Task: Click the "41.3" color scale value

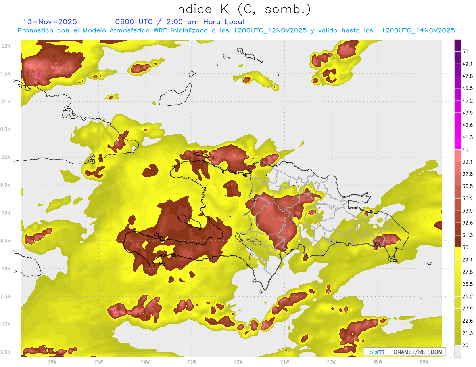Action: click(x=468, y=137)
